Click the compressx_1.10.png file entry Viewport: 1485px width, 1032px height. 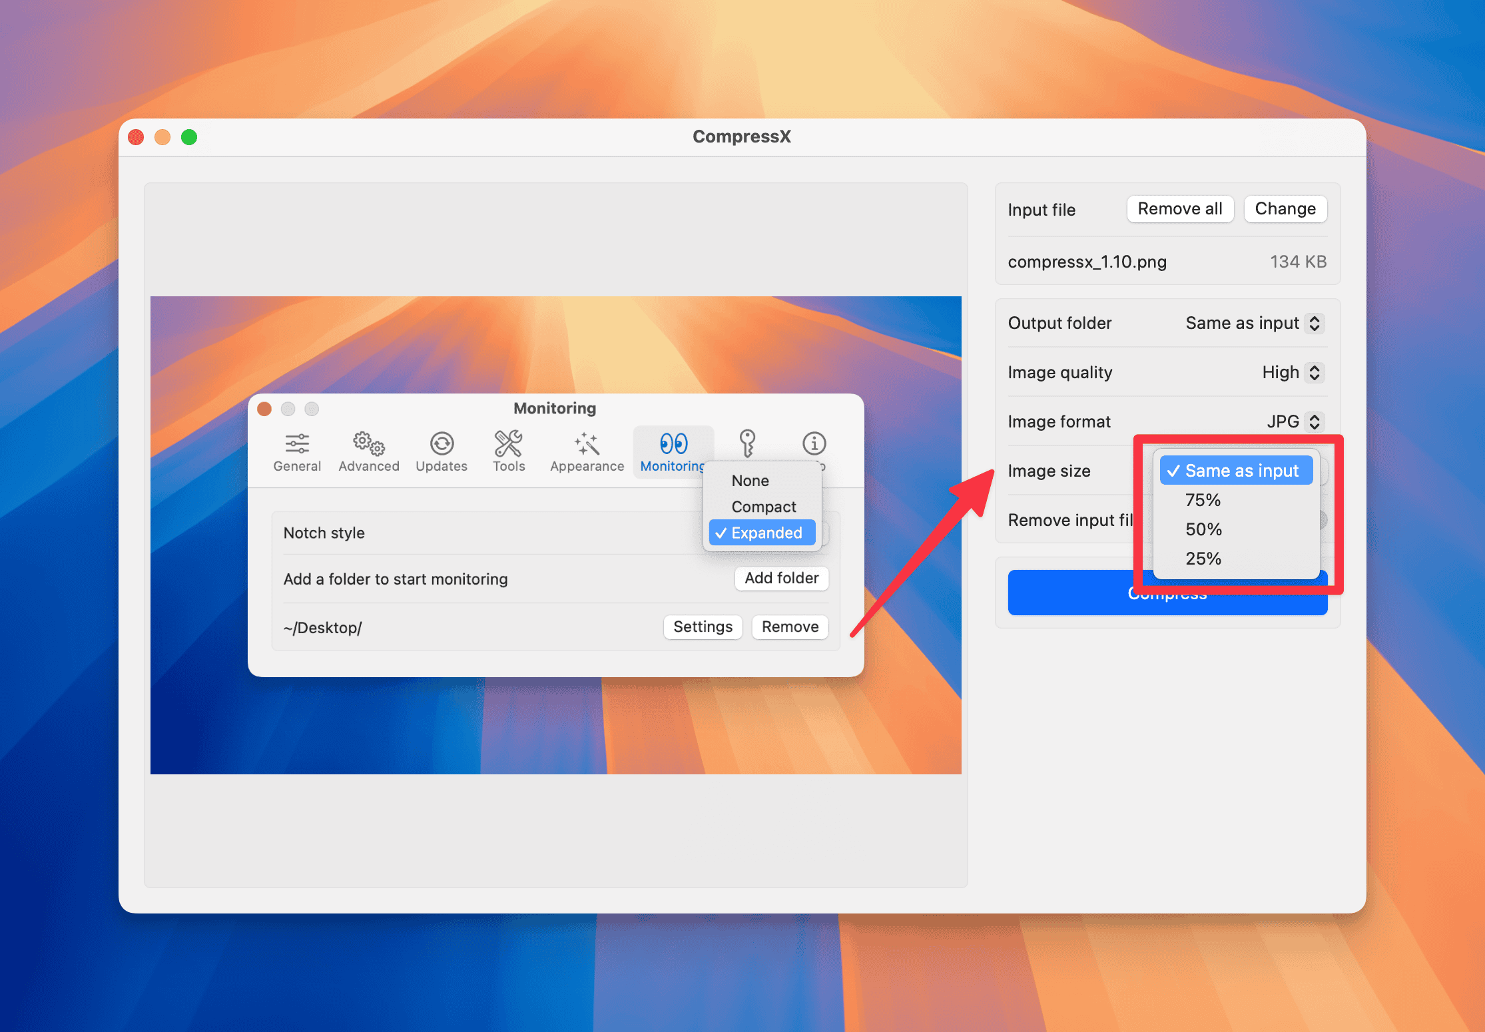pyautogui.click(x=1087, y=262)
